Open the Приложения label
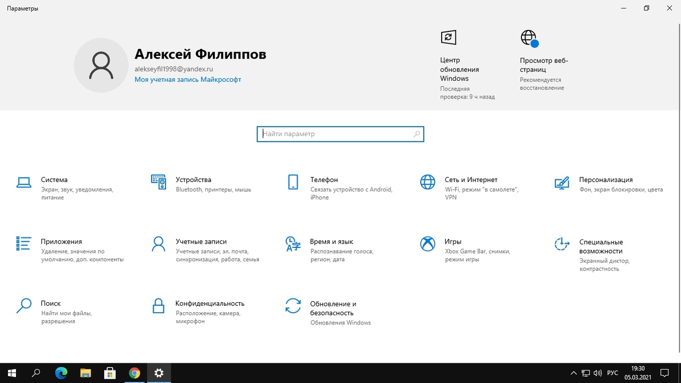Screen dimensions: 681x383 [61, 242]
